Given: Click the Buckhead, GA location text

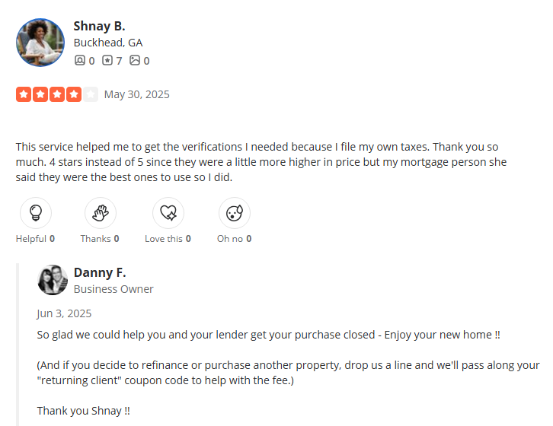Looking at the screenshot, I should (x=108, y=43).
